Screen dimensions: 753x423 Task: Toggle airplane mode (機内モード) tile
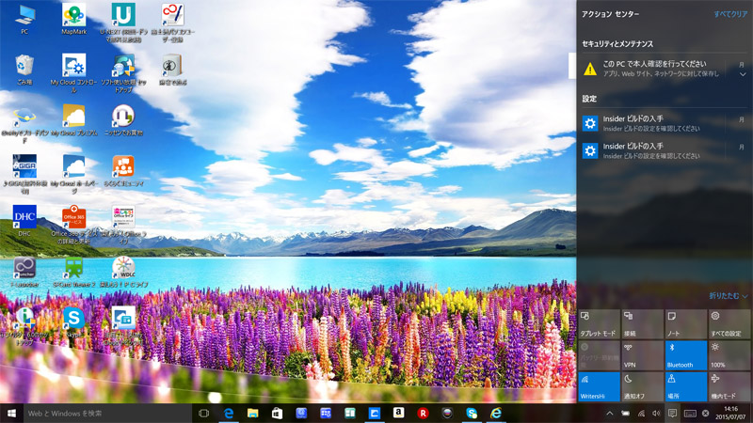[729, 385]
